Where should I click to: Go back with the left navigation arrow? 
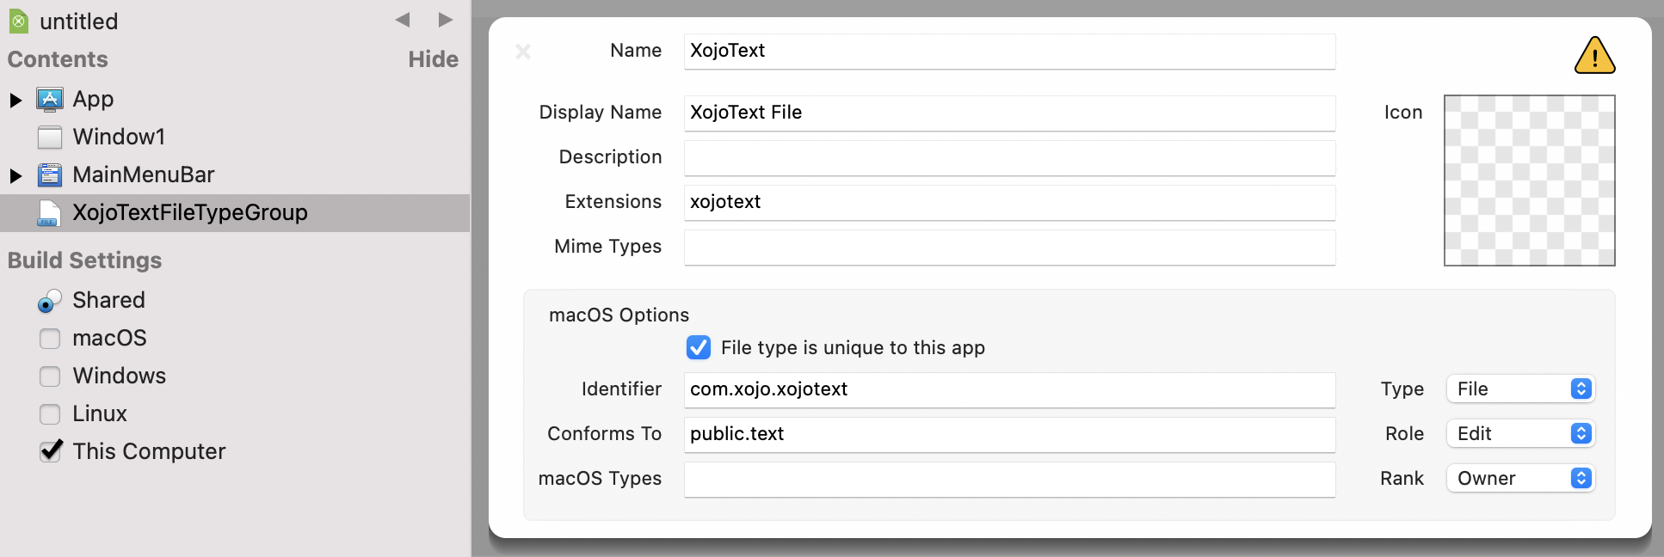tap(403, 20)
